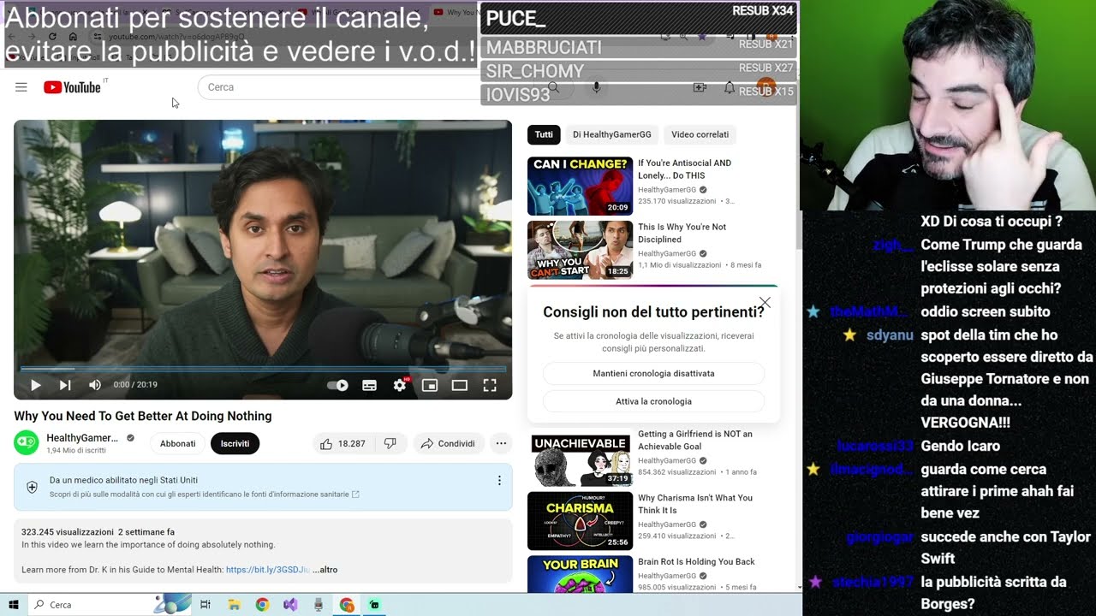
Task: Open the health sources info link
Action: click(204, 495)
